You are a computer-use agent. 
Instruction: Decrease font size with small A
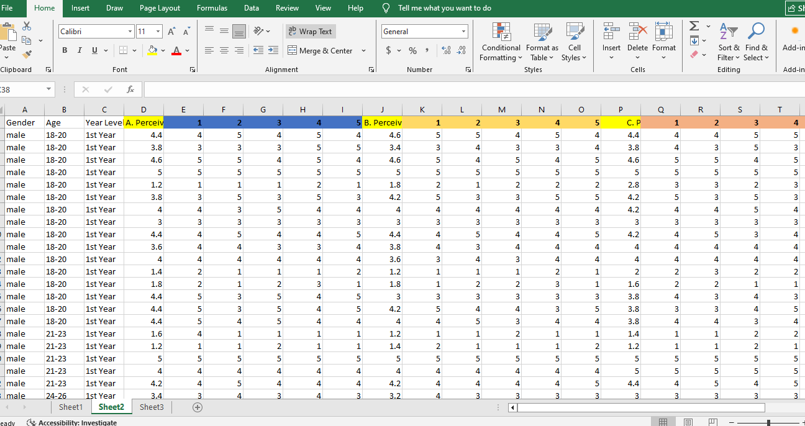(x=186, y=31)
